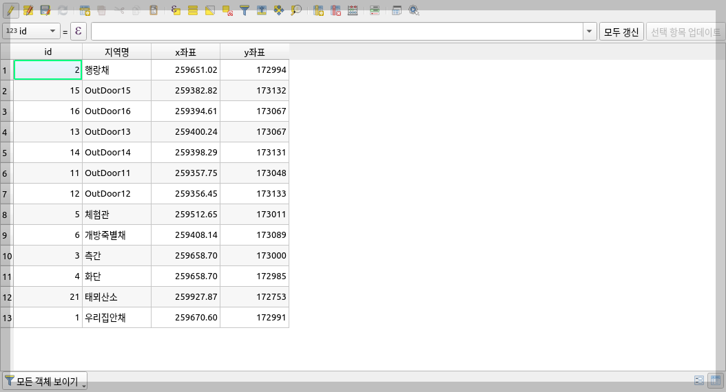The image size is (726, 392).
Task: Open the id field selector dropdown
Action: point(31,32)
